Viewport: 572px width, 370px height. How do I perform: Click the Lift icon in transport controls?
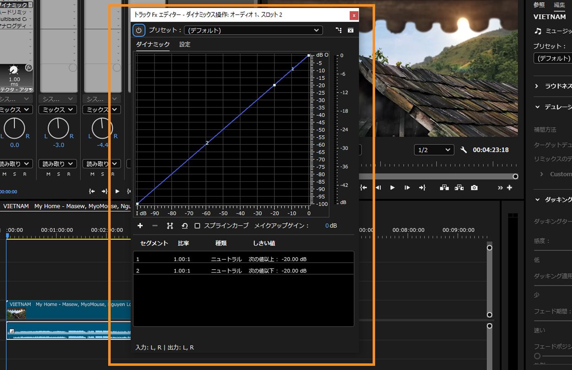[444, 187]
